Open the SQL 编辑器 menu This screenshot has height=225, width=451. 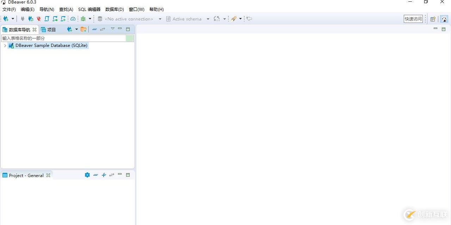[89, 10]
